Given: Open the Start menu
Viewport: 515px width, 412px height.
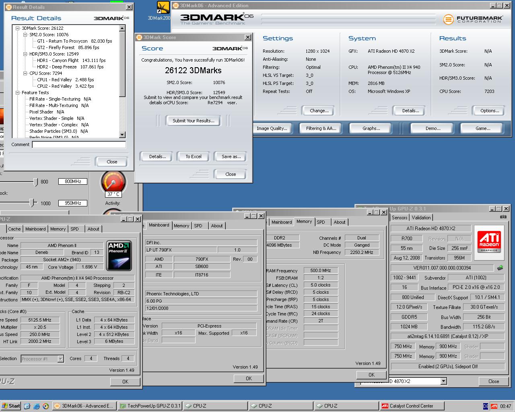Looking at the screenshot, I should click(11, 406).
